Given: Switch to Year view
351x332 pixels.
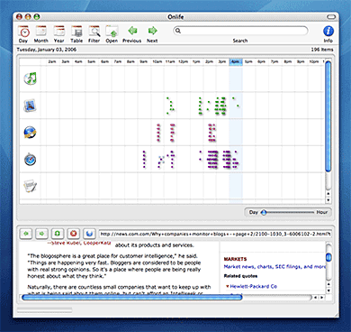Looking at the screenshot, I should 58,33.
